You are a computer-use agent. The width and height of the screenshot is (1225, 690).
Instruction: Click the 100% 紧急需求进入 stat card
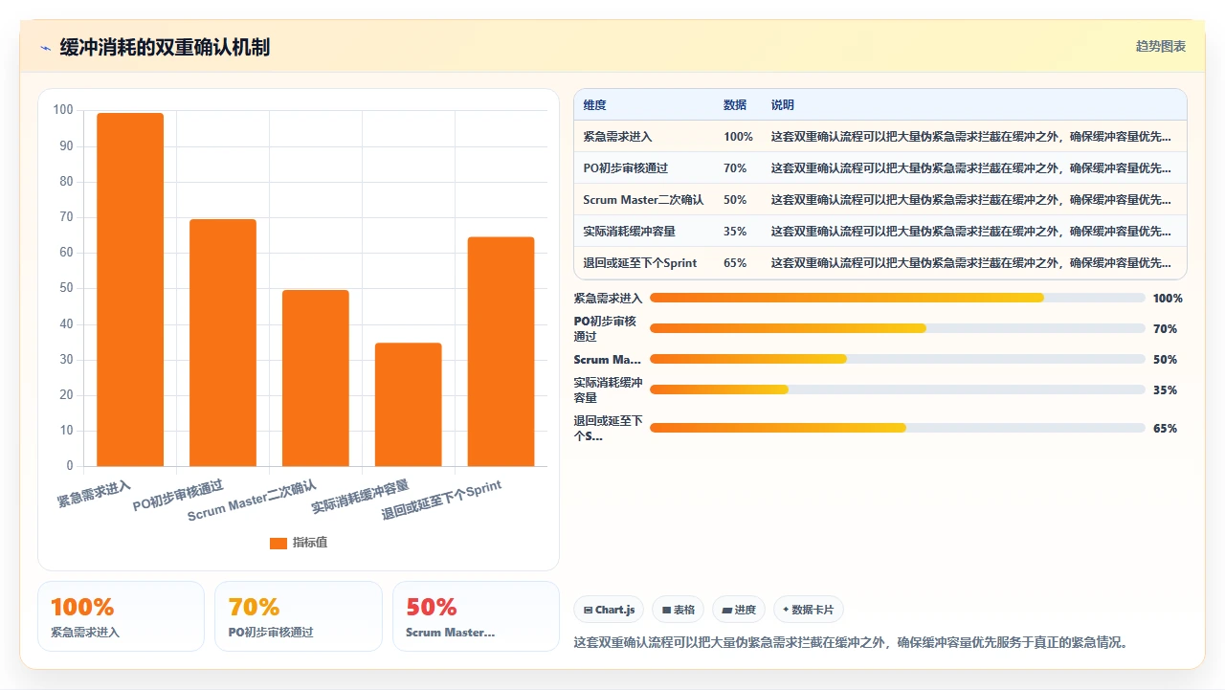[x=122, y=616]
